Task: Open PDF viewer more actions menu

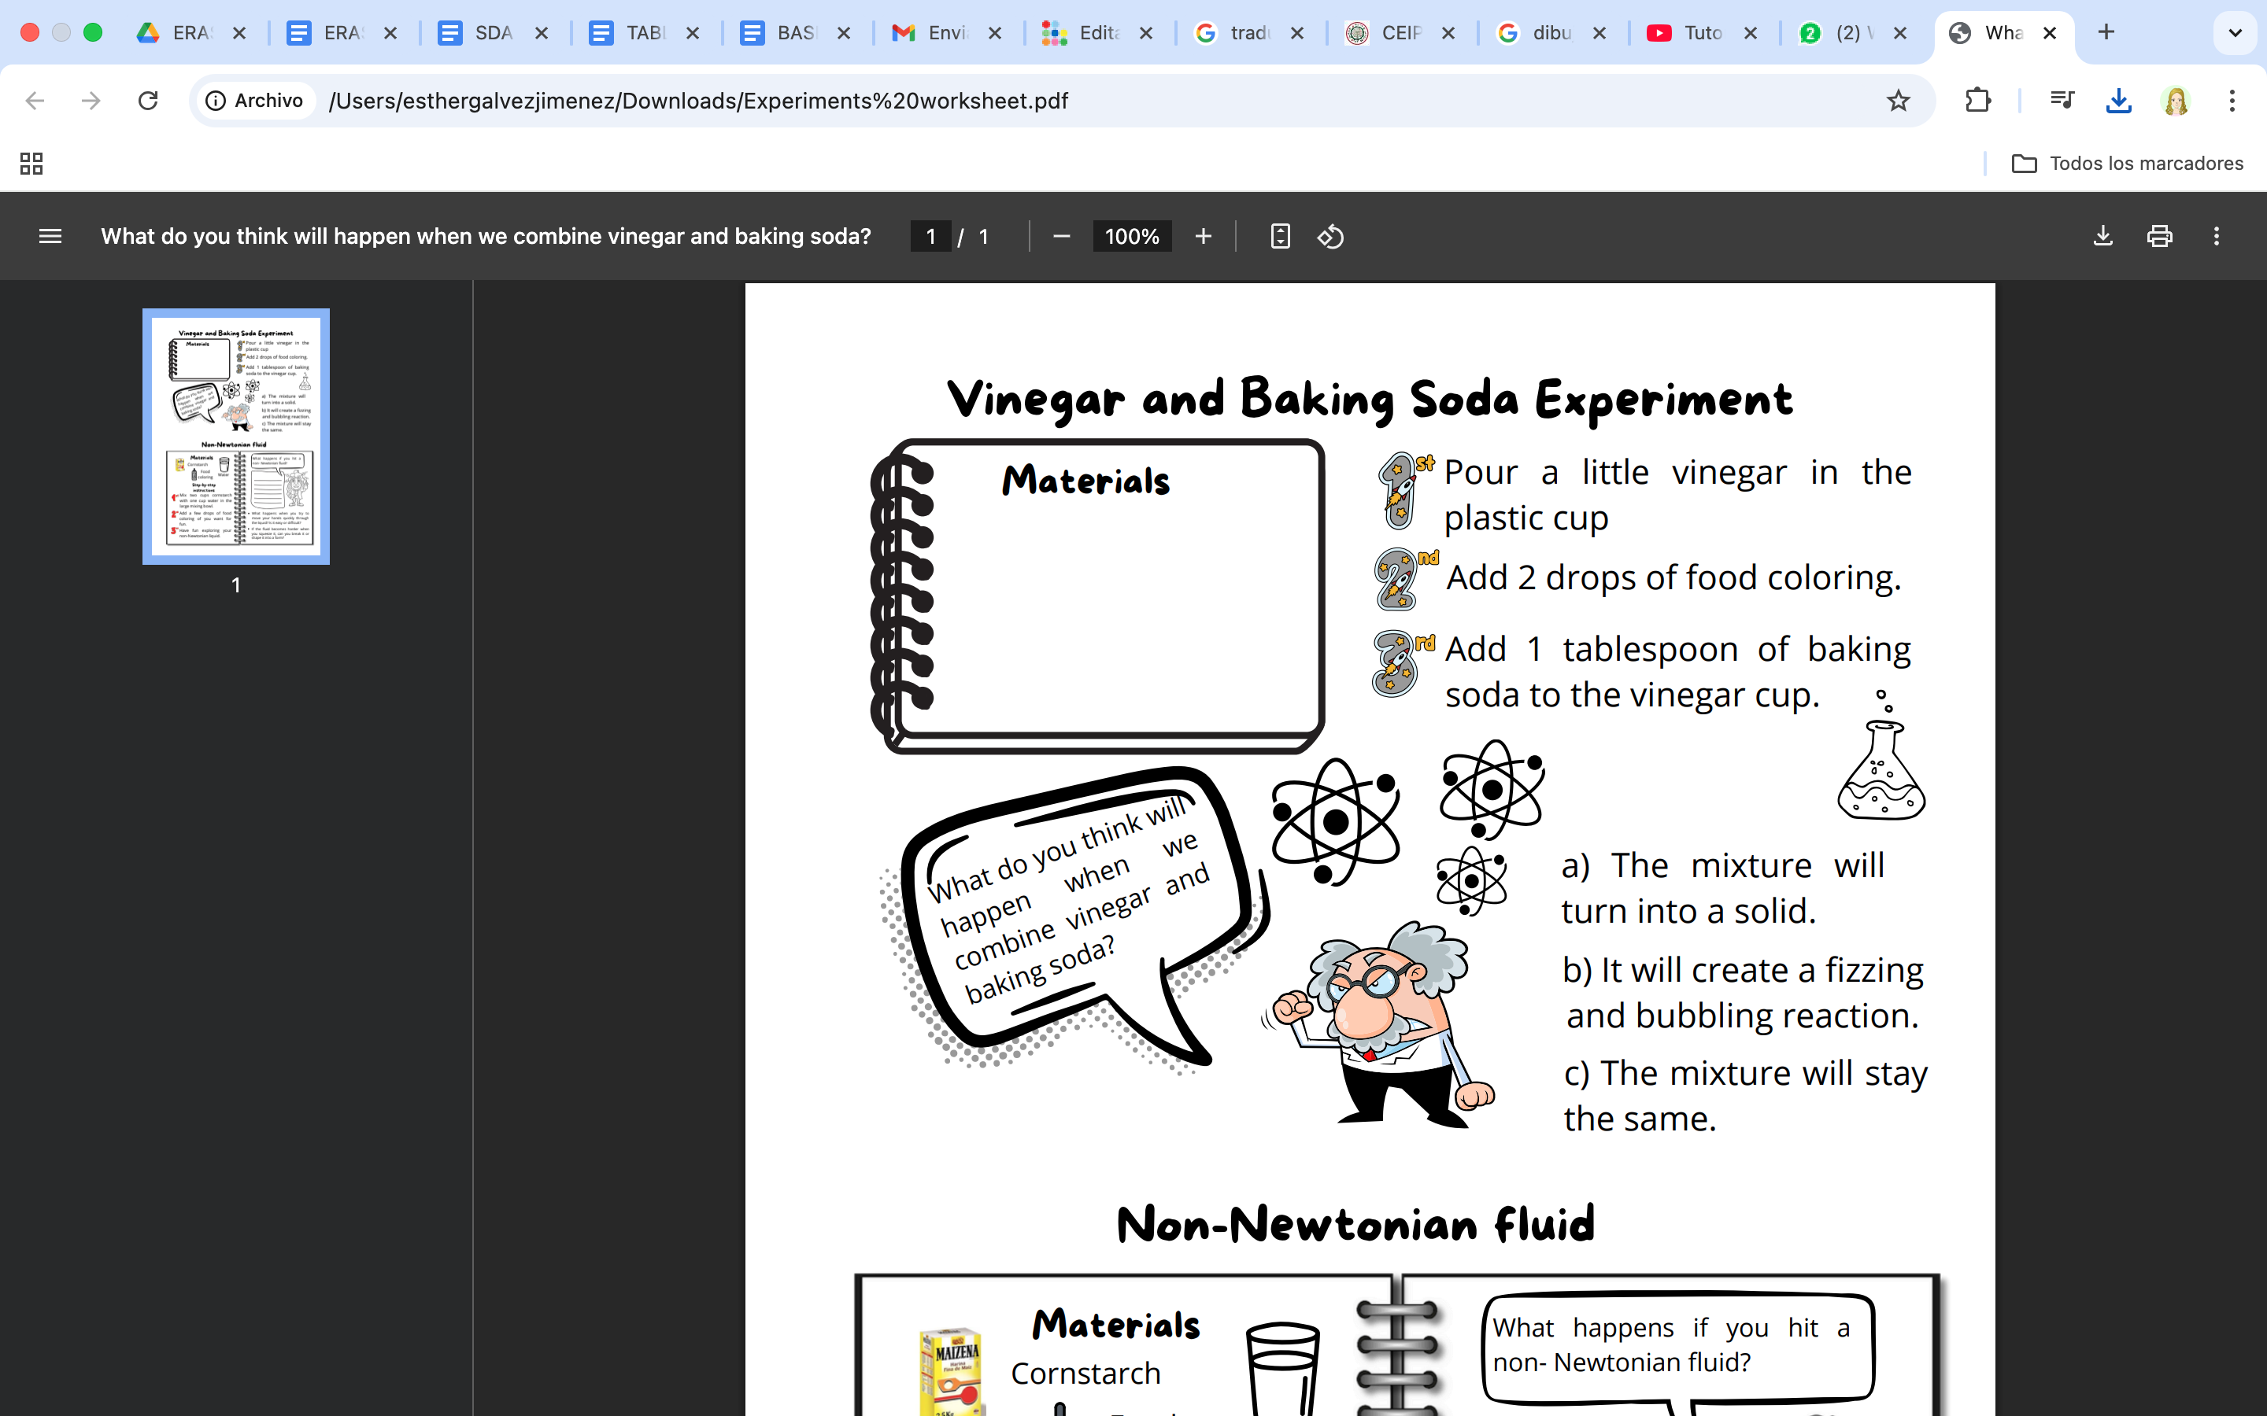Action: point(2217,236)
